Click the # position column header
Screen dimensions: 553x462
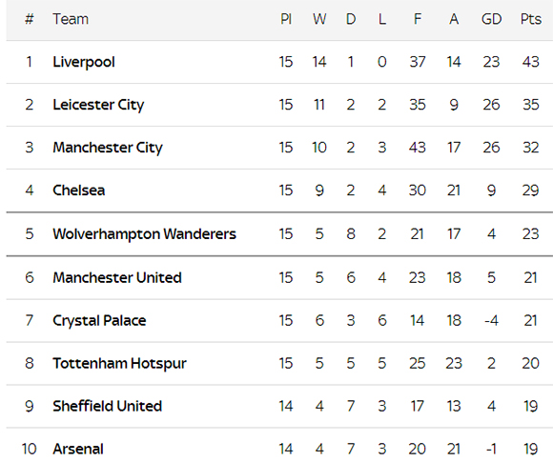pos(30,19)
